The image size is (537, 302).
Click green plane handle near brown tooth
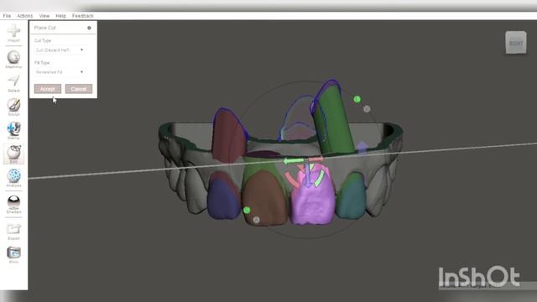pyautogui.click(x=247, y=210)
